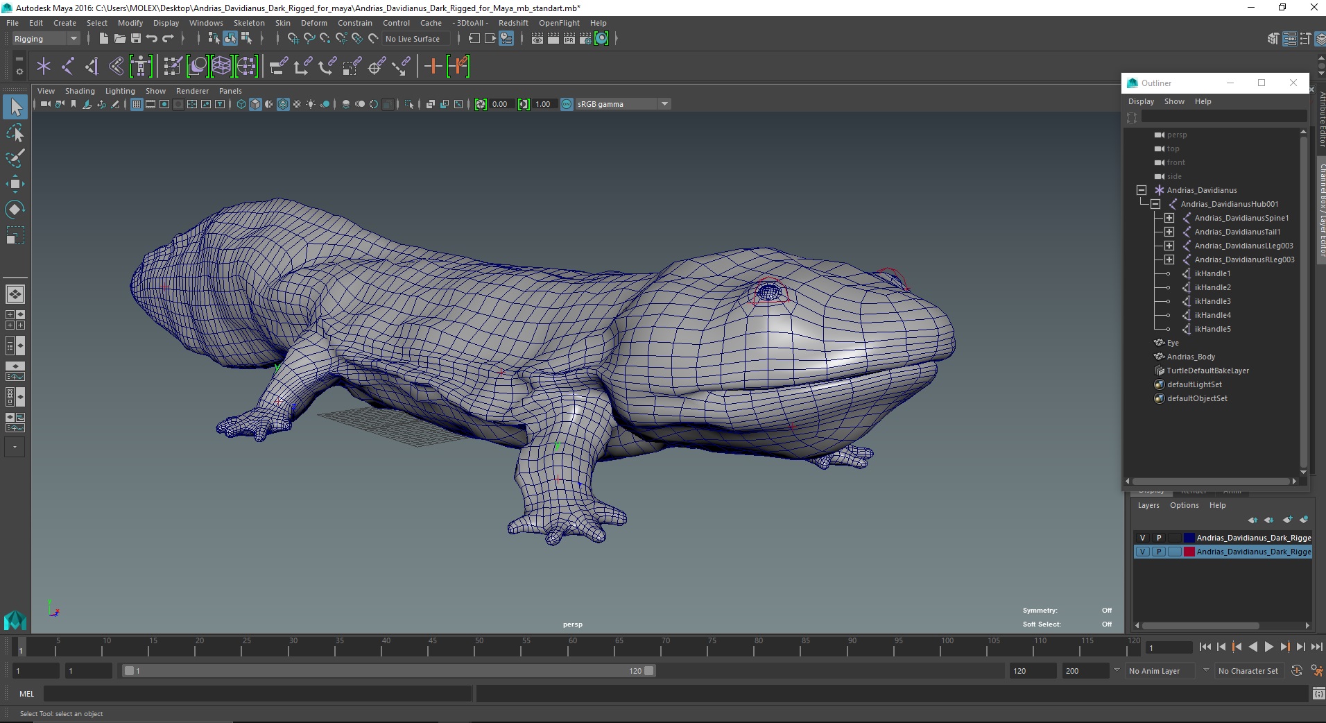
Task: Click create new empty layer icon
Action: click(1289, 520)
